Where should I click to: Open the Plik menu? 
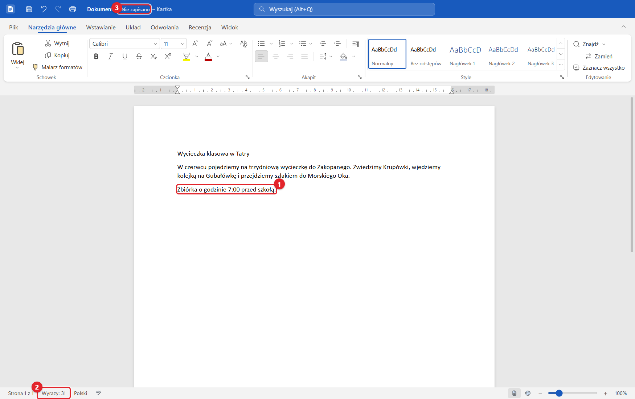click(14, 28)
